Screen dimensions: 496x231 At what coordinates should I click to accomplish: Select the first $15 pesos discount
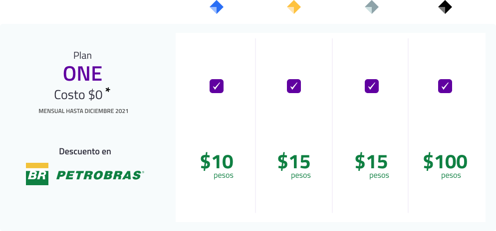(x=294, y=166)
